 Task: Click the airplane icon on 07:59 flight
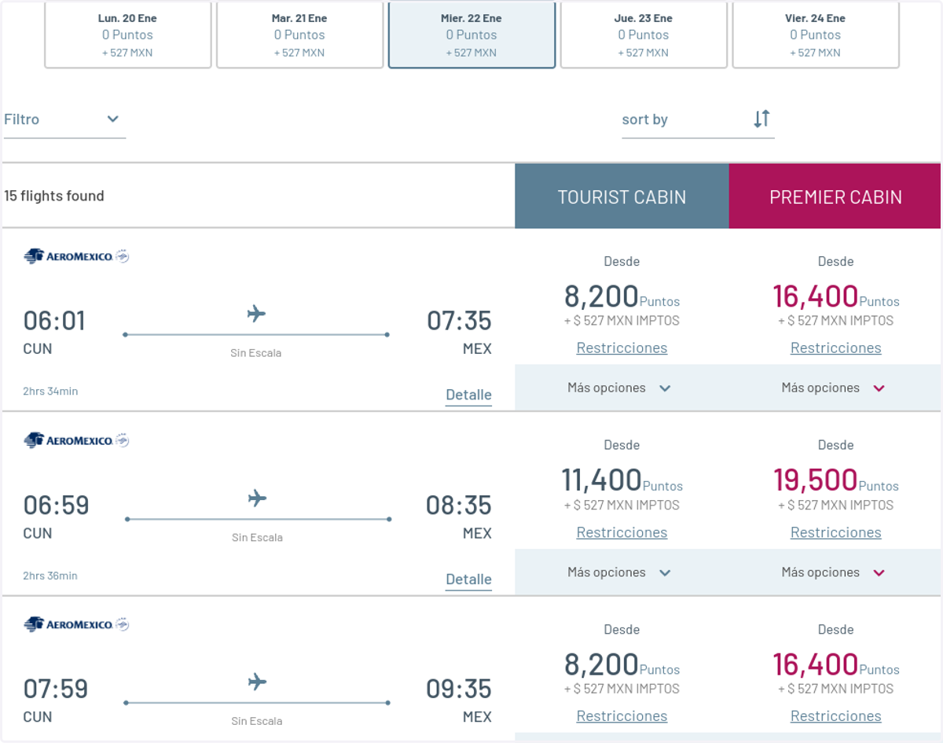point(257,682)
